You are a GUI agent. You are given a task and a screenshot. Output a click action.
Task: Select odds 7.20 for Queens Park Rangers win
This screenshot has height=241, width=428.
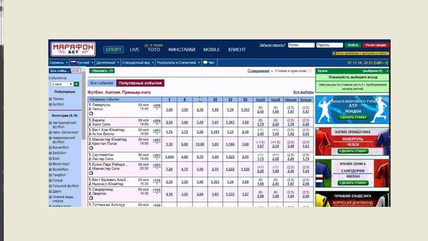point(169,169)
